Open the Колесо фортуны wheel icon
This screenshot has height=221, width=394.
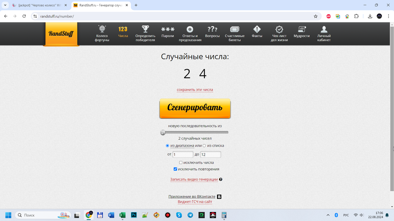[x=102, y=29]
